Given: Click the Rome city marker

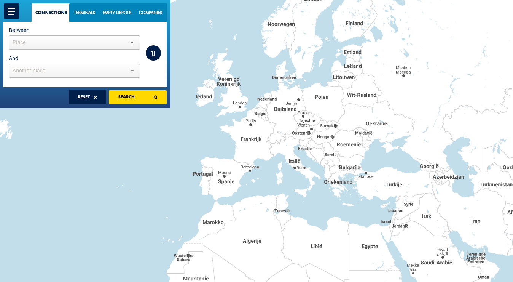Looking at the screenshot, I should pos(295,168).
